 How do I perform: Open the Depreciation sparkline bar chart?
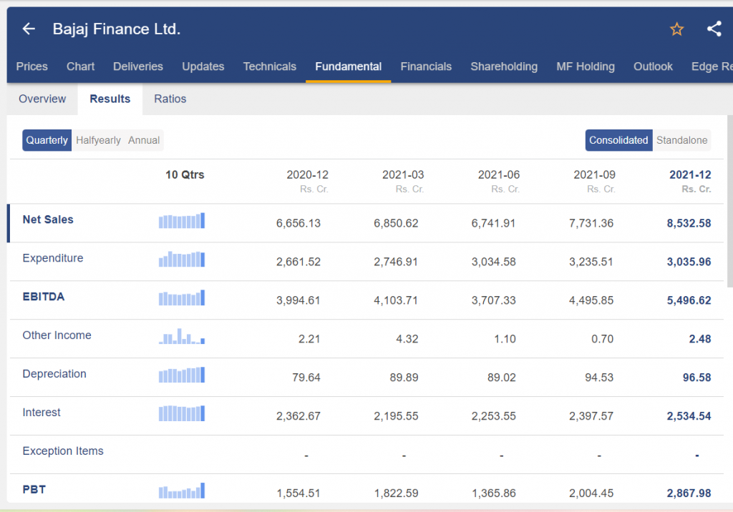182,375
